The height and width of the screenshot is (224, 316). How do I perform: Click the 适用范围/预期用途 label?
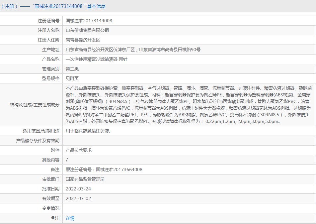(41, 131)
